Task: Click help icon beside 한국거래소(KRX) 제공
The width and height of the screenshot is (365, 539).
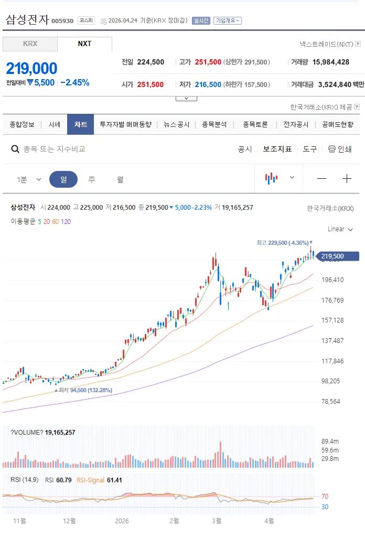Action: (x=357, y=107)
